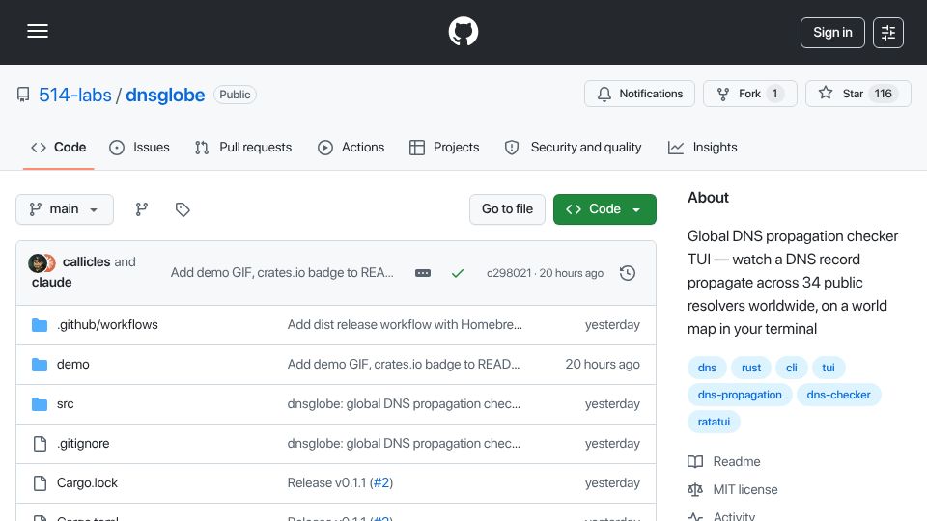Open the Projects tab
This screenshot has width=927, height=521.
point(444,147)
